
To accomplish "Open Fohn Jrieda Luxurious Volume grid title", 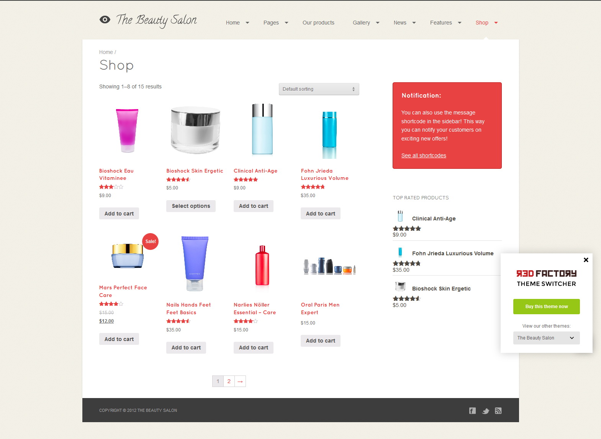I will tap(324, 175).
